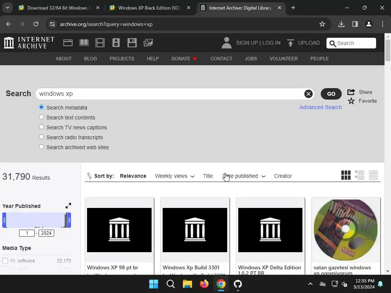This screenshot has width=391, height=293.
Task: Switch to compact list view
Action: (x=373, y=175)
